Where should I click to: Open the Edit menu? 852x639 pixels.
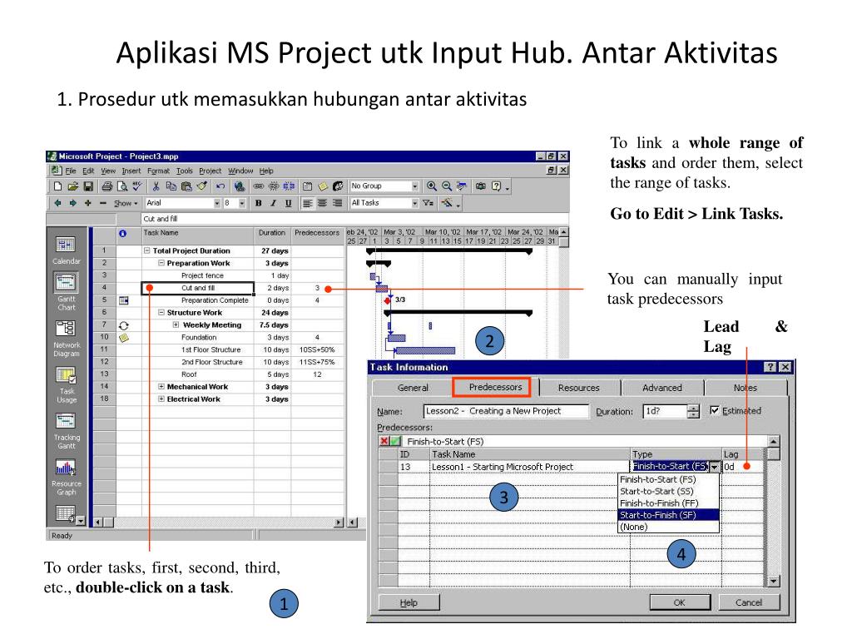pyautogui.click(x=88, y=171)
